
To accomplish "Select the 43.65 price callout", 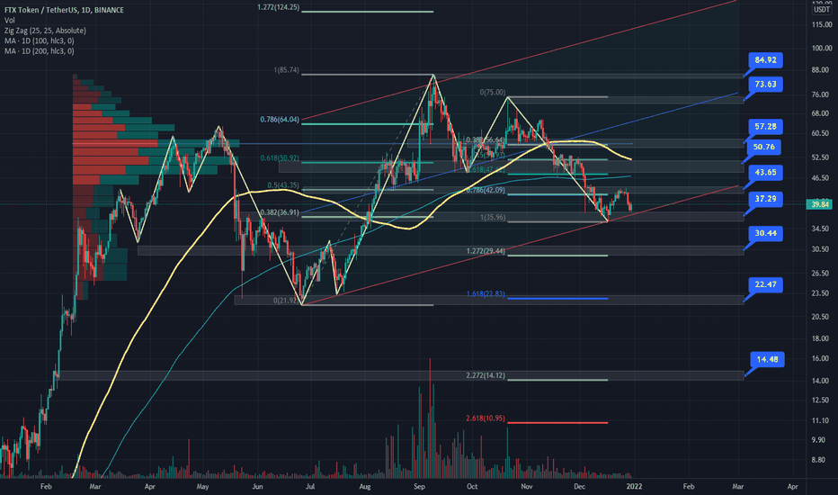I will pyautogui.click(x=765, y=172).
